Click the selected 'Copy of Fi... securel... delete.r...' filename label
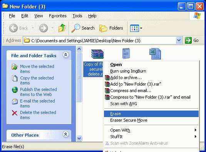 point(93,69)
